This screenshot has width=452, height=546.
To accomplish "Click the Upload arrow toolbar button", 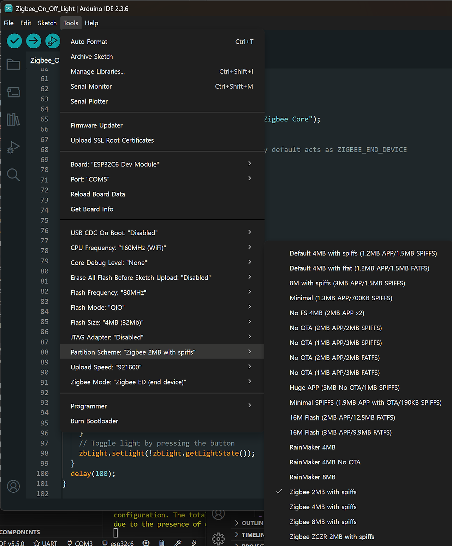I will click(34, 41).
